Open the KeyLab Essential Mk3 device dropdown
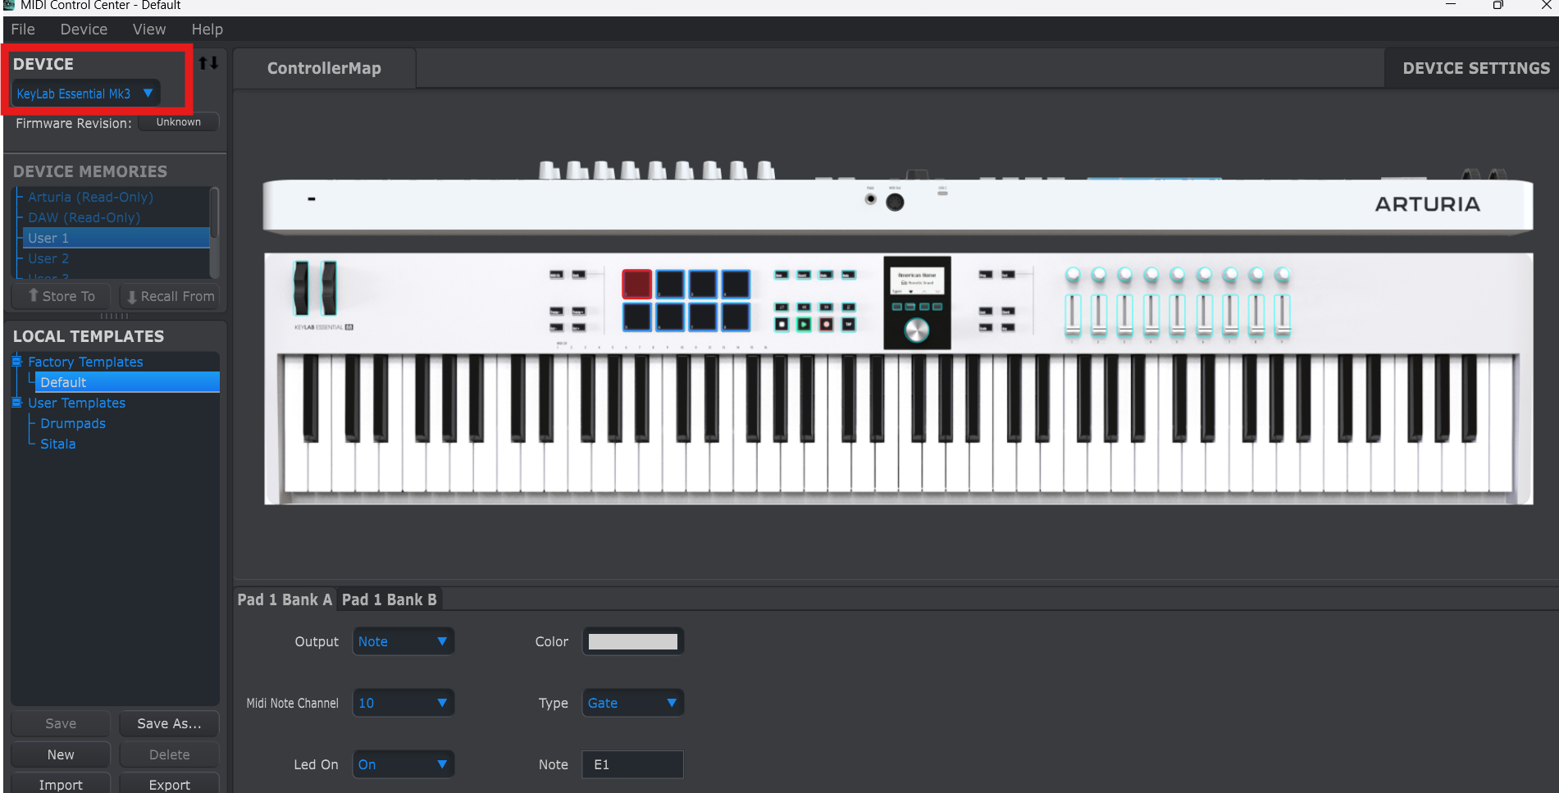Screen dimensions: 1559x793 pyautogui.click(x=85, y=93)
